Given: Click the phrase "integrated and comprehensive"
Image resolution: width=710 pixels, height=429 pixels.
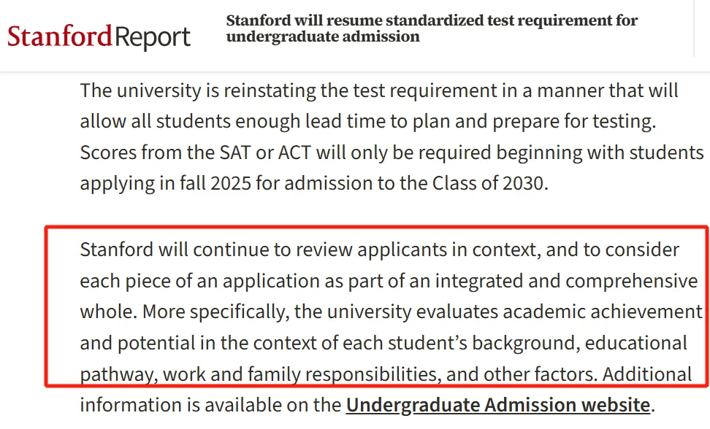Looking at the screenshot, I should pos(566,281).
